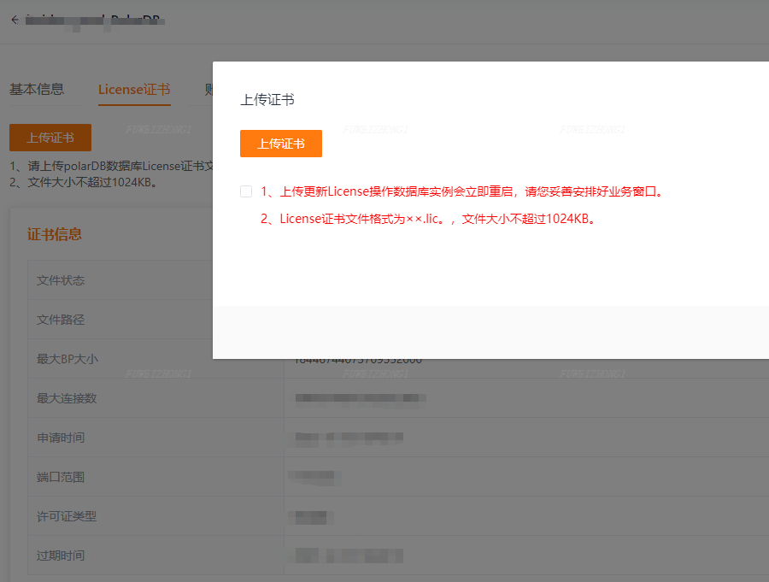Click the back arrow beside the PolarDB instance name
This screenshot has width=769, height=582.
15,20
